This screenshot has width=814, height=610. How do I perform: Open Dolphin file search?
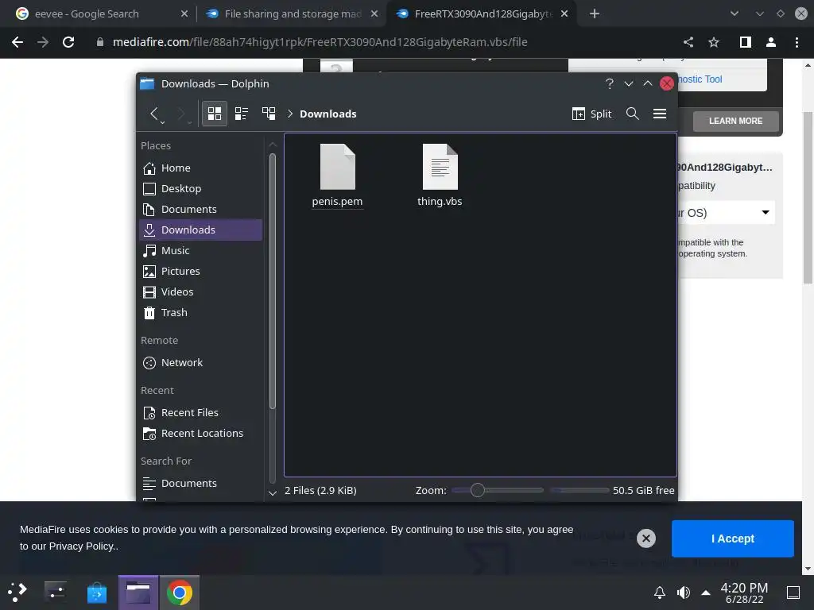(x=632, y=114)
